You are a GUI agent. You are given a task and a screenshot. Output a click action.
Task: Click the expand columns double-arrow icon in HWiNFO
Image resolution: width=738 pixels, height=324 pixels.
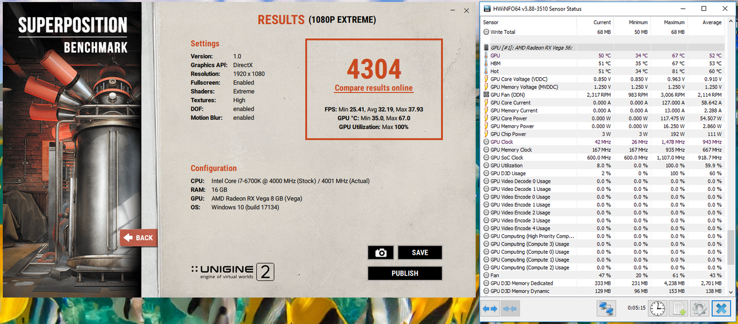click(x=490, y=310)
